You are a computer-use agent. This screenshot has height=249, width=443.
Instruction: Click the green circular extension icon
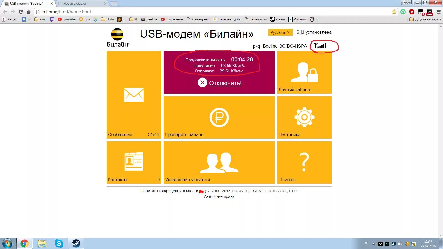[x=403, y=12]
